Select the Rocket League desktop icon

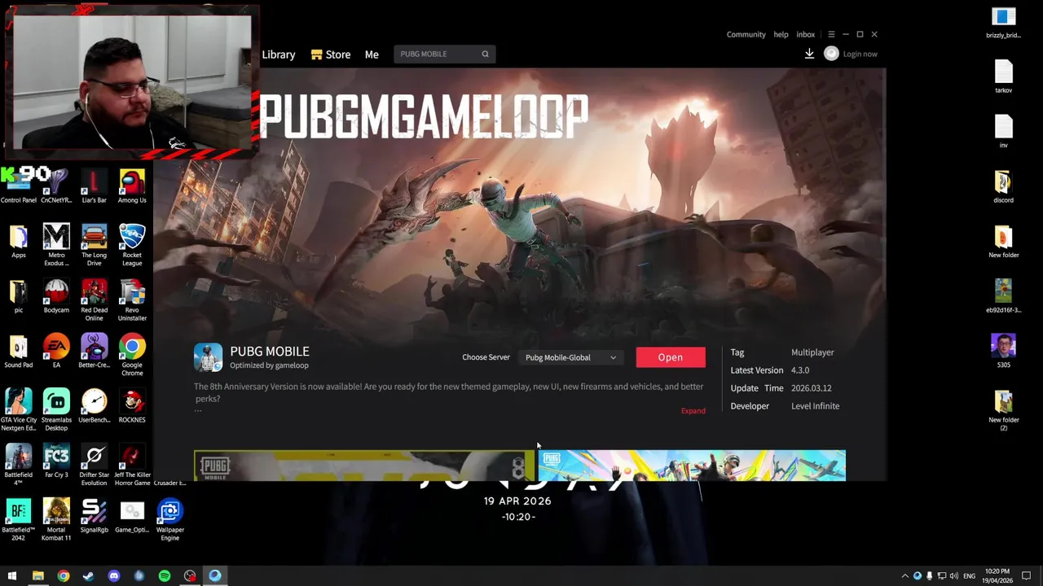[132, 244]
